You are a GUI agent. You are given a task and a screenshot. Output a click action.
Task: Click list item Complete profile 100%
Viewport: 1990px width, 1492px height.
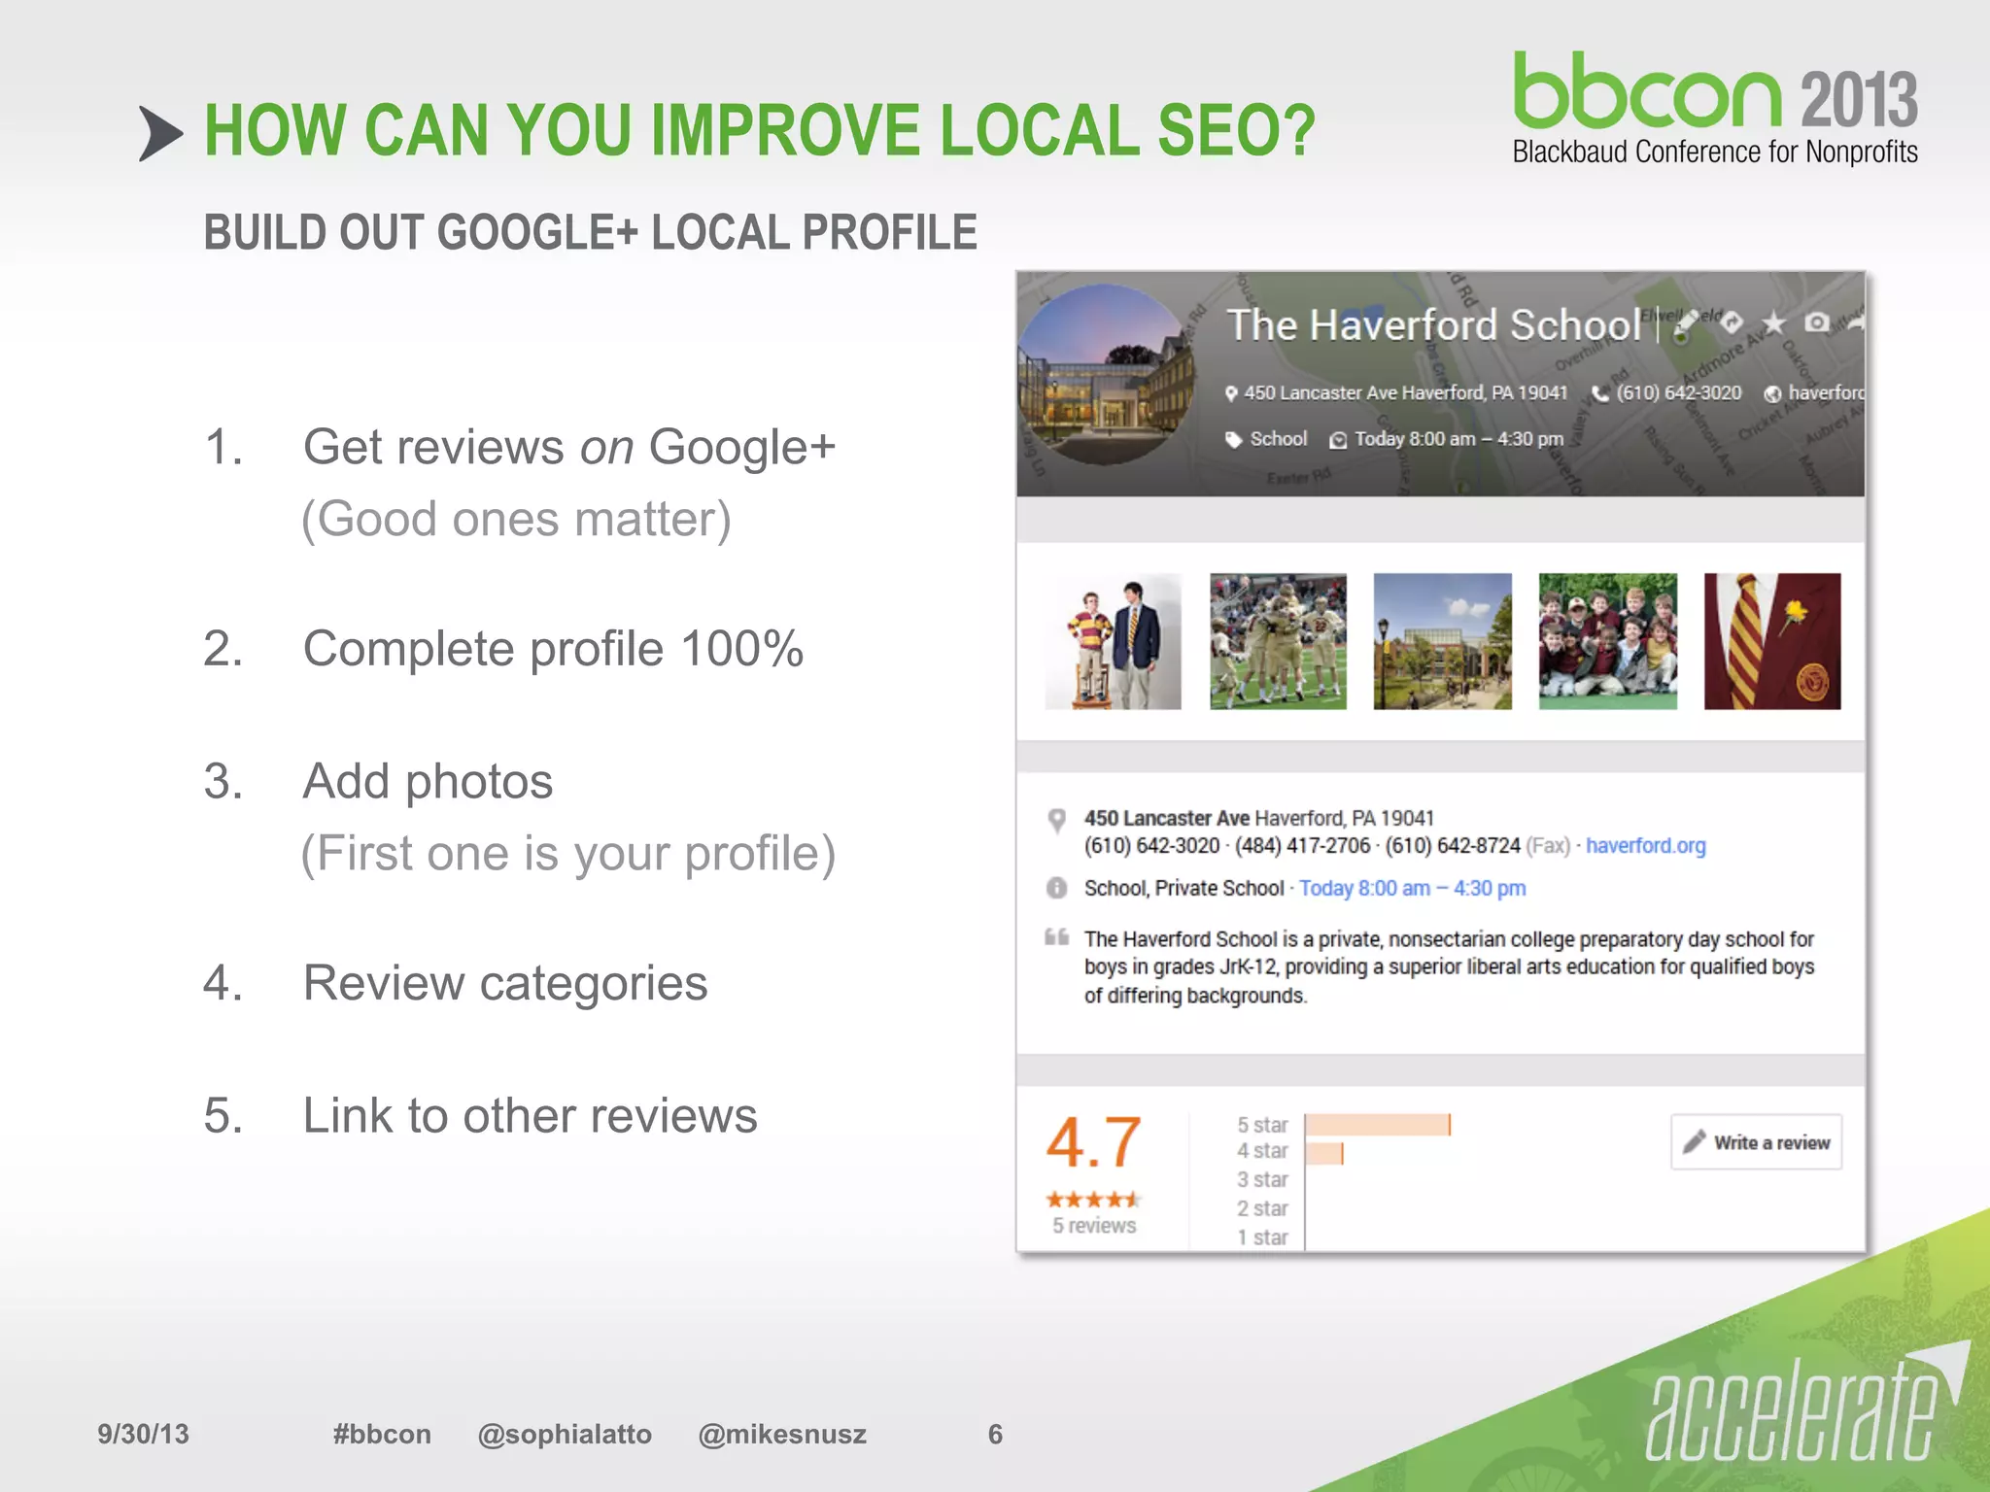point(553,649)
